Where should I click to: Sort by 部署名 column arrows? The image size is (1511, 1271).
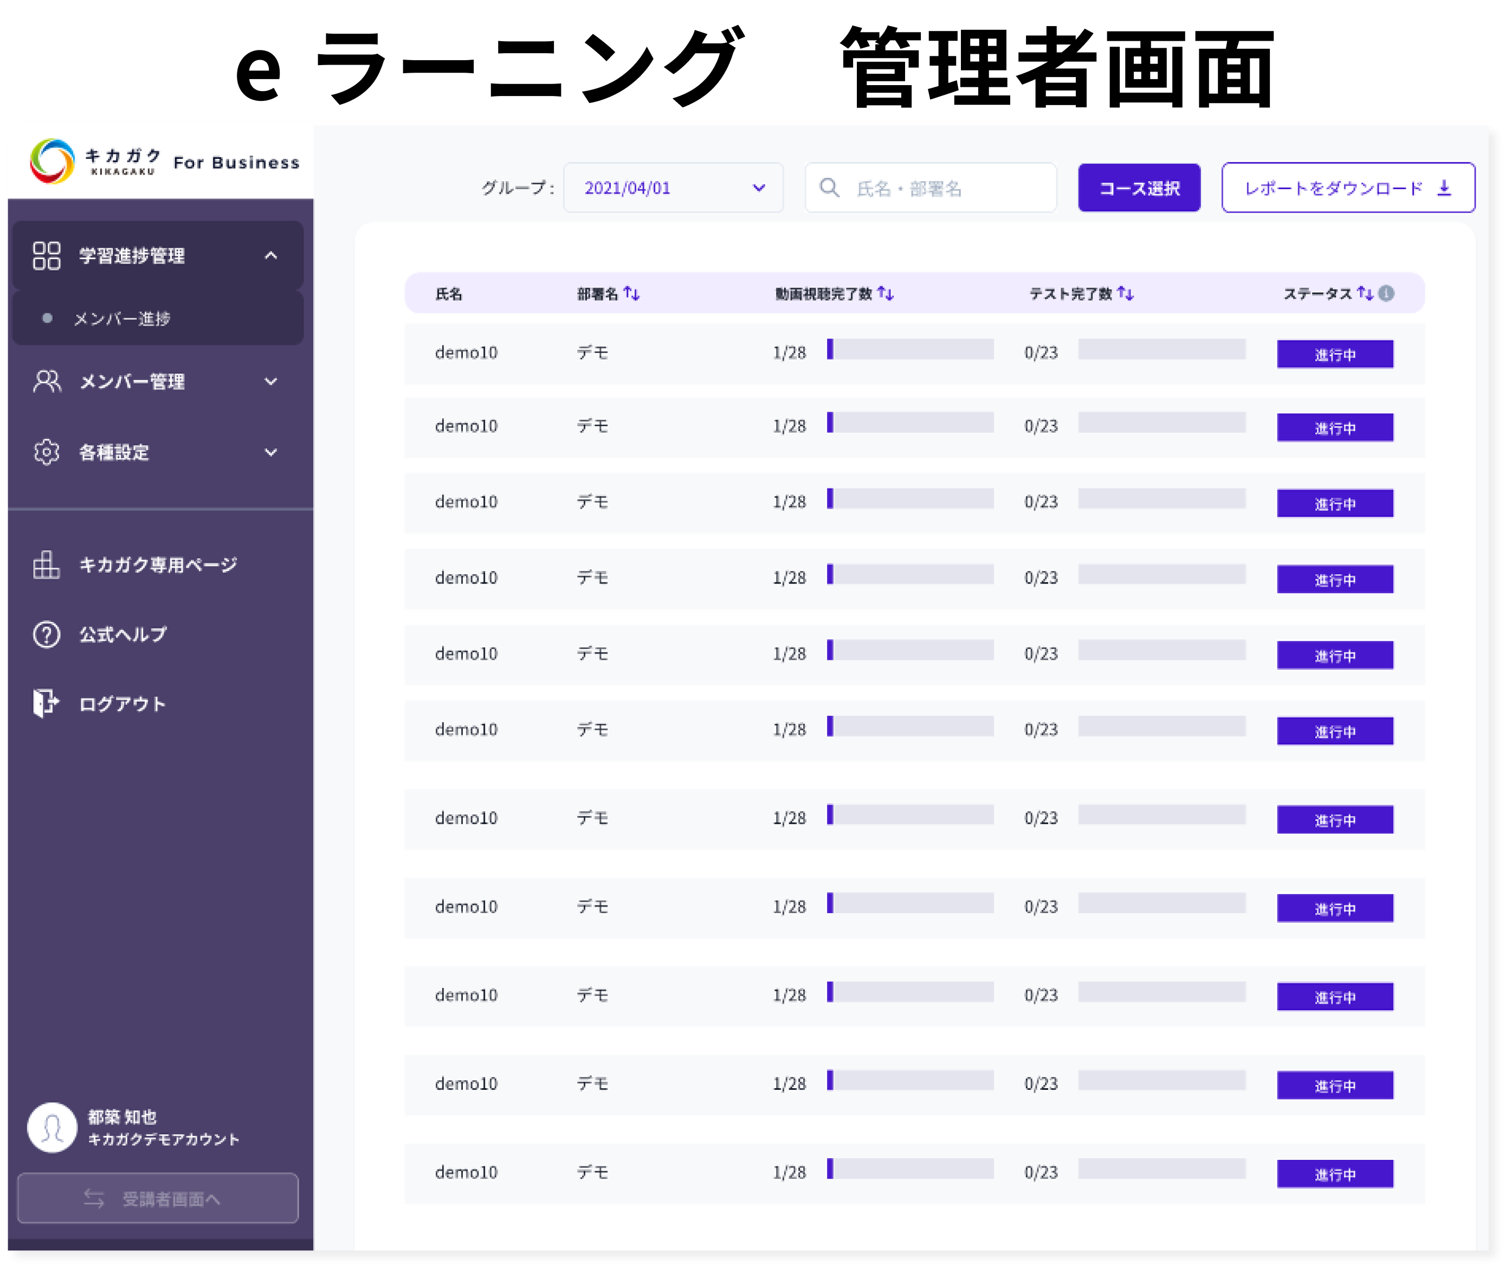631,293
